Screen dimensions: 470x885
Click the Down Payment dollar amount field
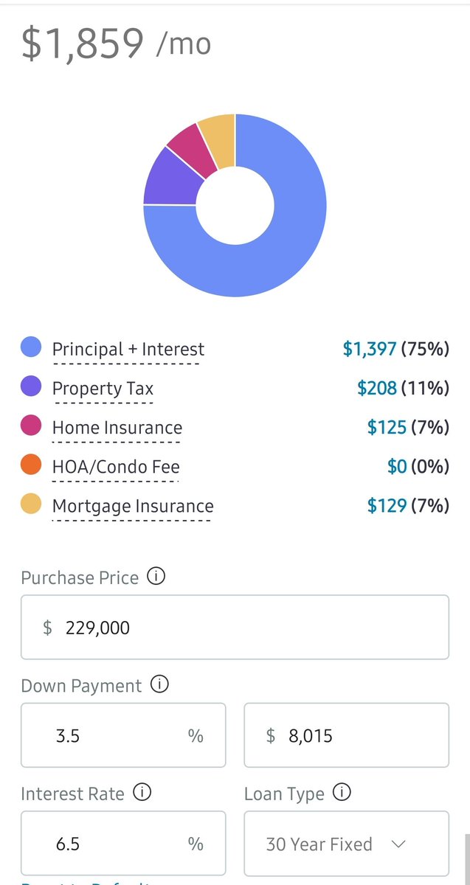pos(346,735)
